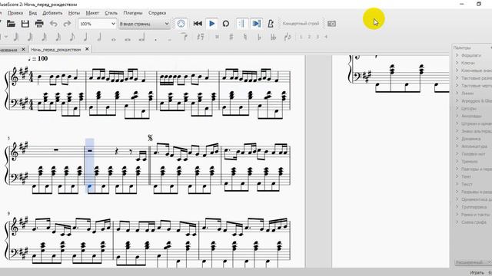Start playback with the Play button
The height and width of the screenshot is (276, 492).
click(212, 24)
